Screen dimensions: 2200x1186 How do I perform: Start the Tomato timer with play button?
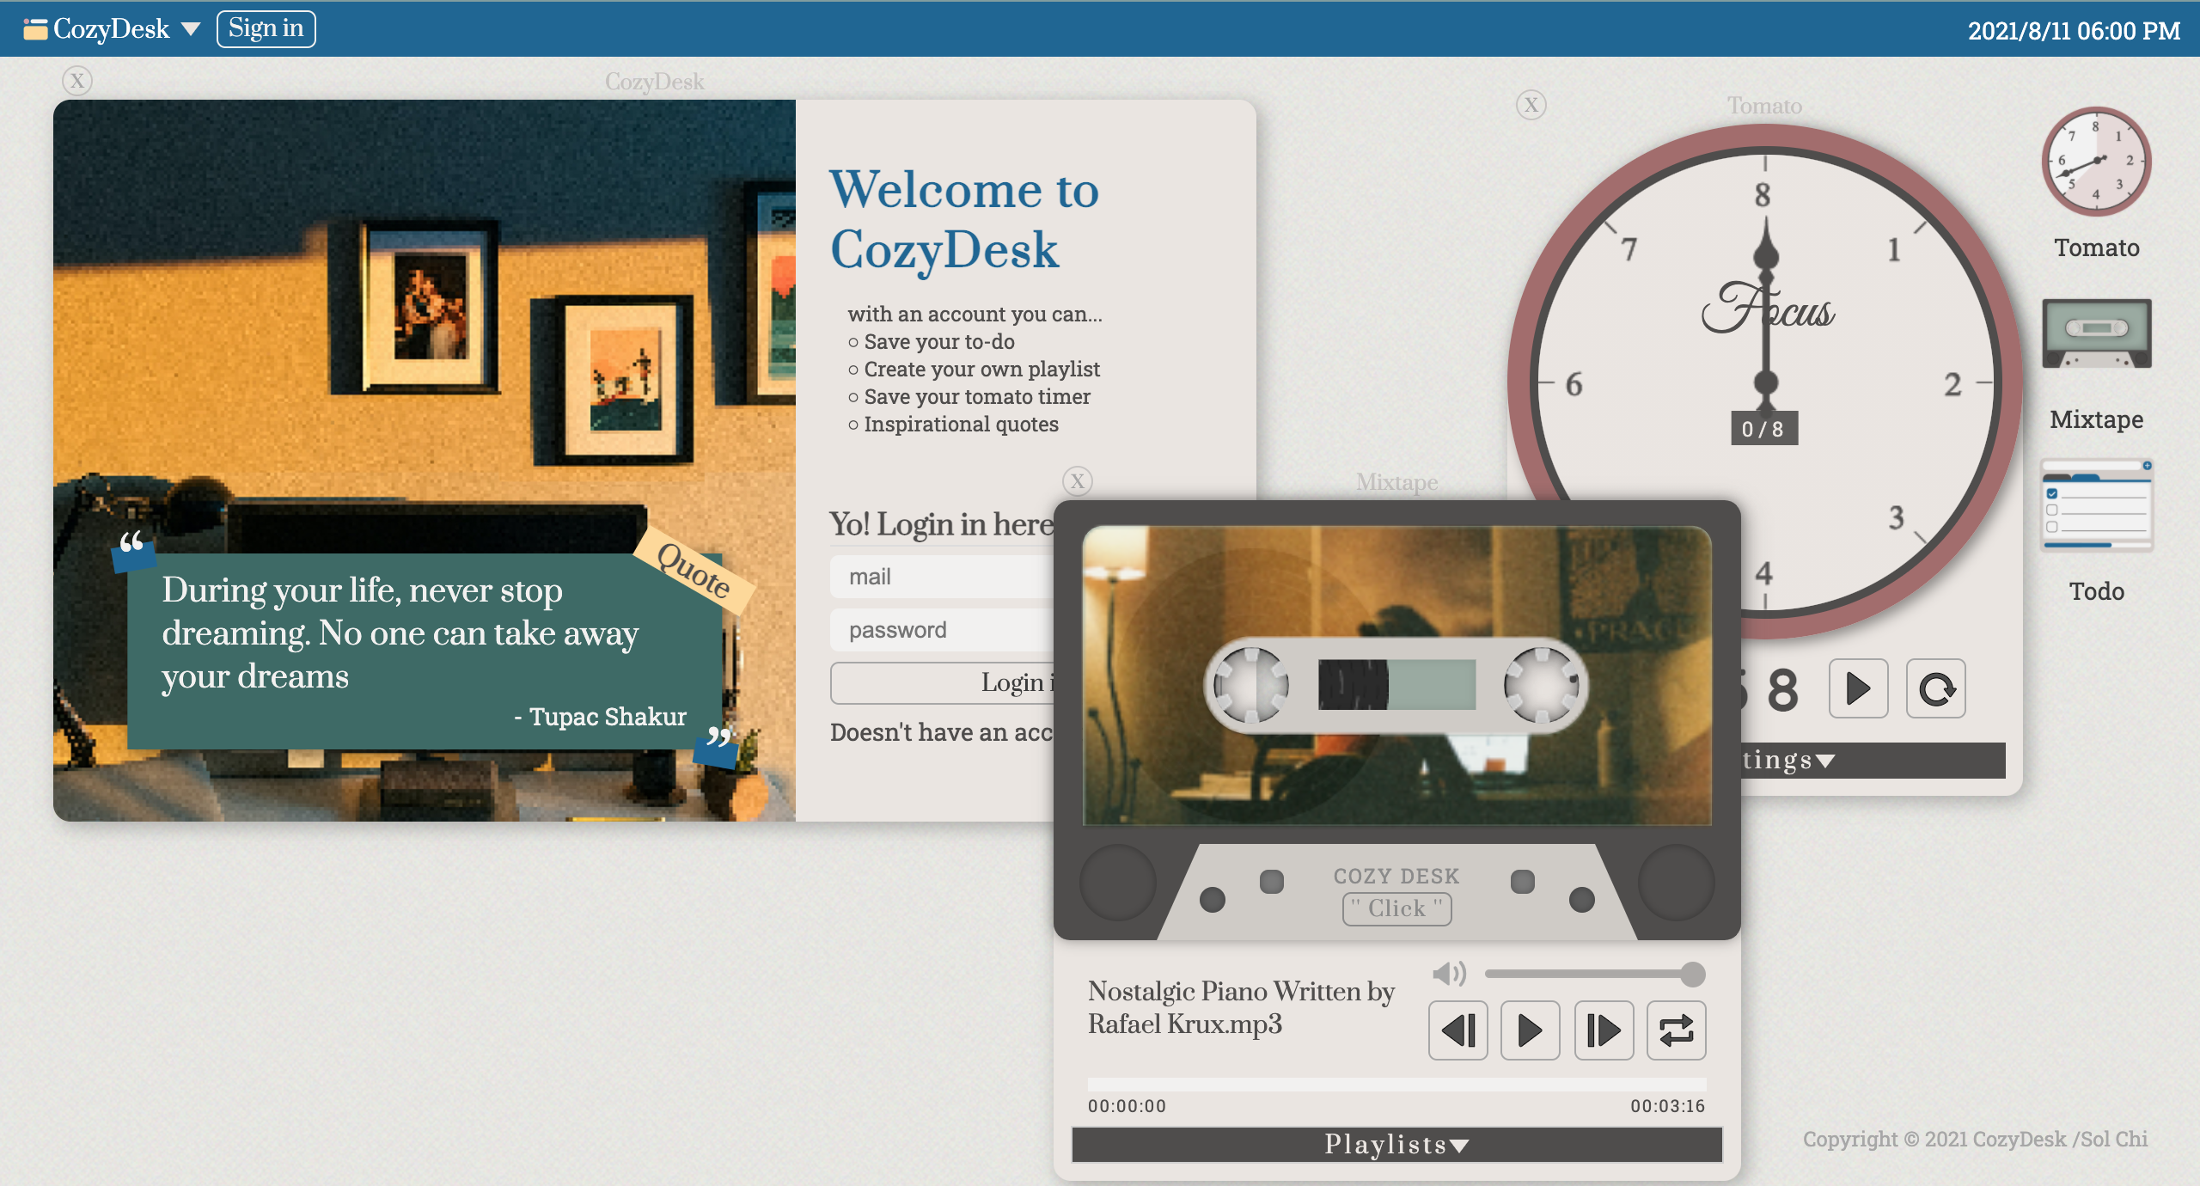pos(1858,688)
